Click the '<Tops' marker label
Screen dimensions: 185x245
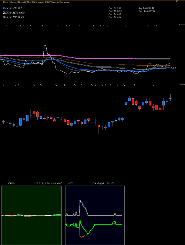coord(182,25)
